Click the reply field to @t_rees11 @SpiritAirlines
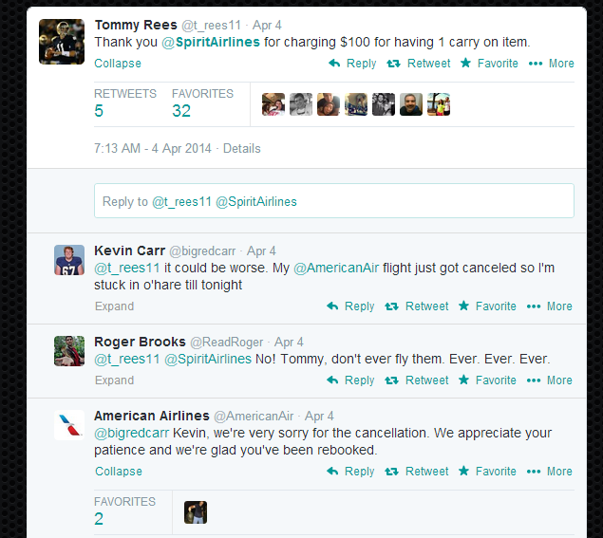 (x=333, y=201)
